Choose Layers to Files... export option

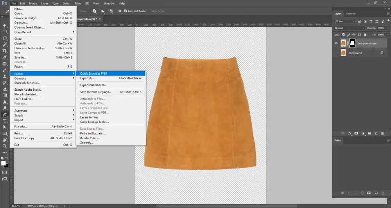111,117
